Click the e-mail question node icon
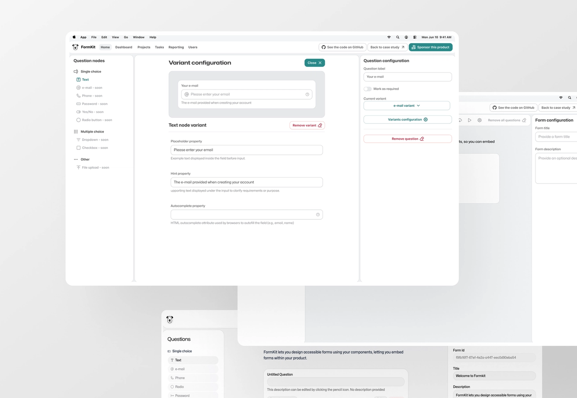The height and width of the screenshot is (398, 577). [79, 88]
